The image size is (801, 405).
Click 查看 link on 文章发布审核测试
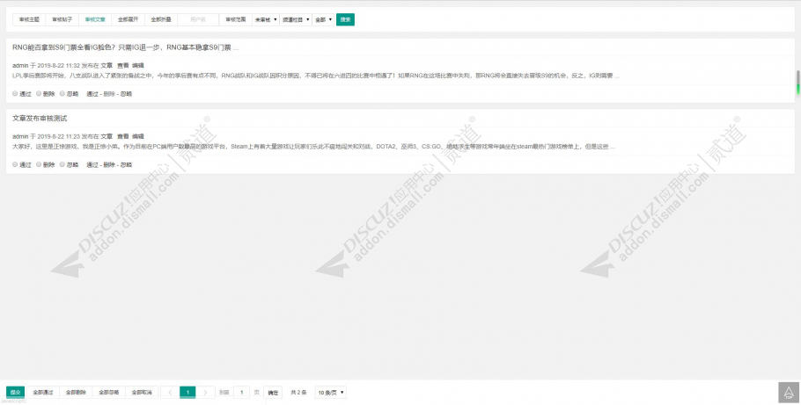(123, 137)
